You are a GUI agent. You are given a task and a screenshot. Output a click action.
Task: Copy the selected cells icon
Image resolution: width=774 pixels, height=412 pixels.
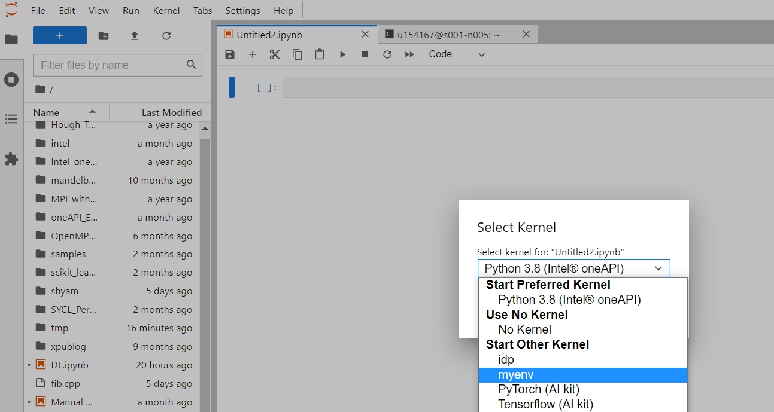298,54
